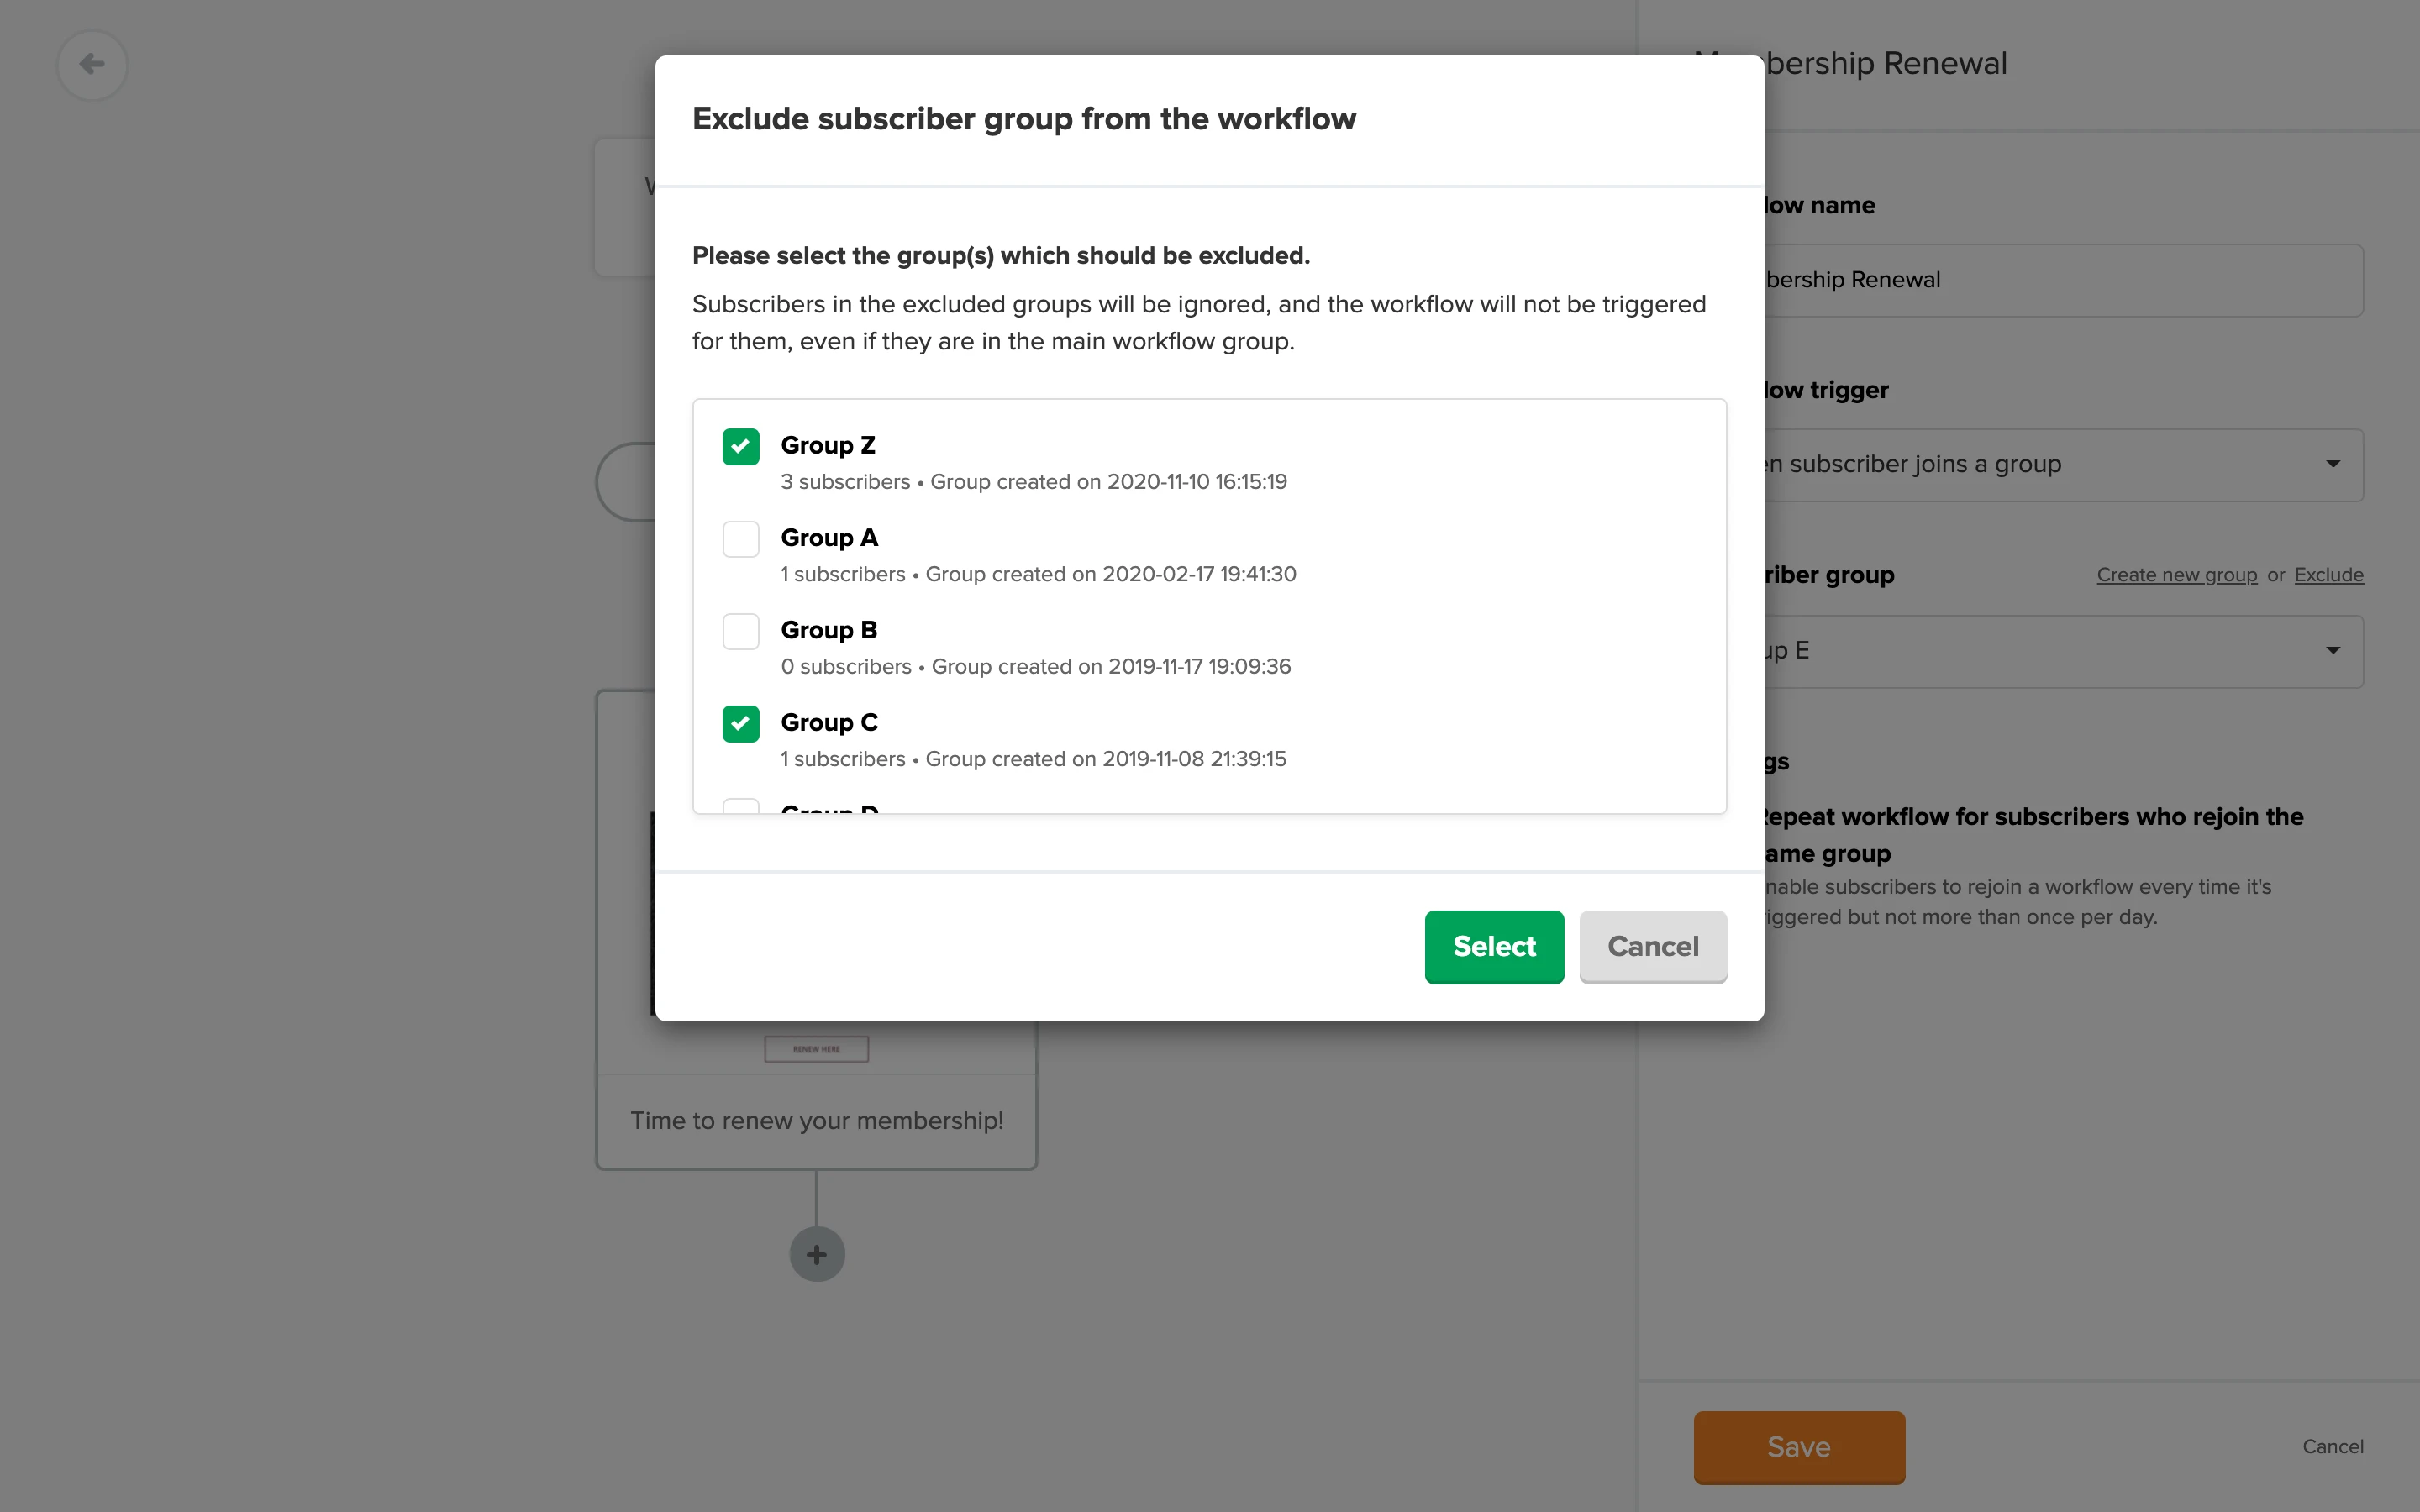Check the Group A checkbox
Screen dimensions: 2420x1512
741,539
